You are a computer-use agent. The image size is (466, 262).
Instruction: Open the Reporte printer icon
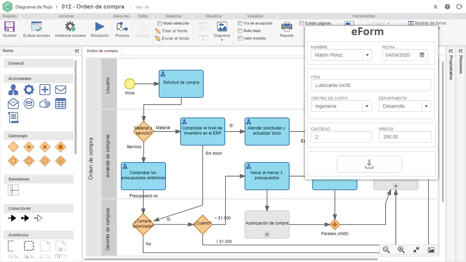coord(287,27)
